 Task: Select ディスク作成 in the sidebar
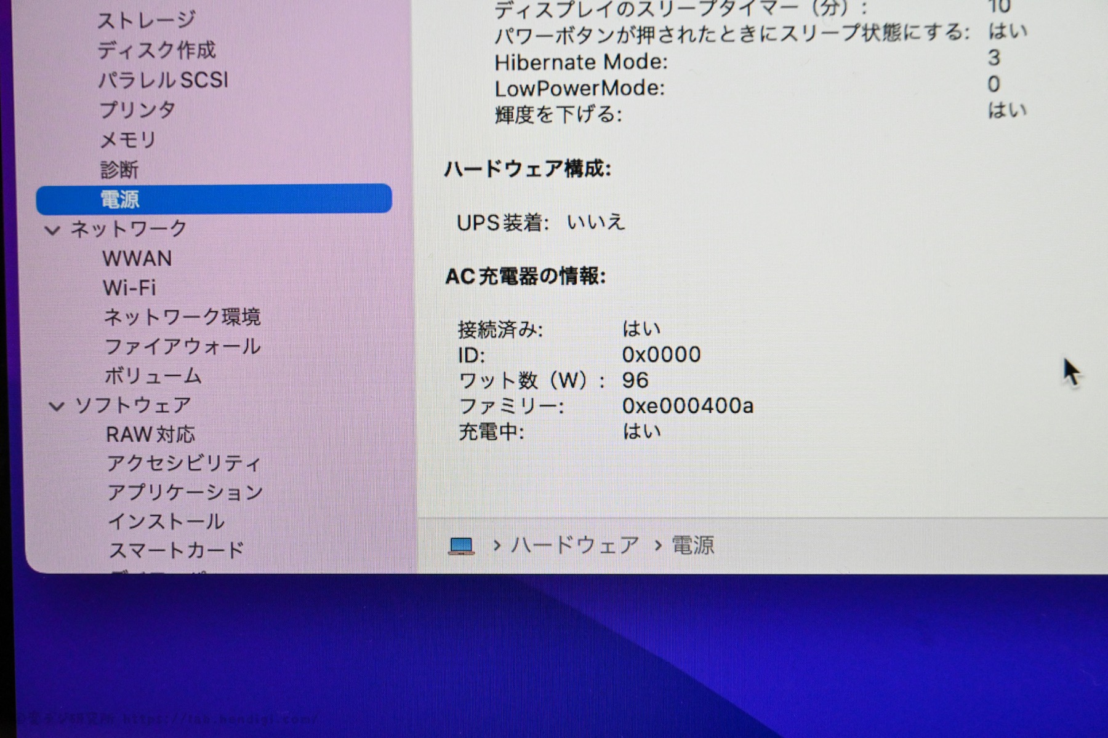pyautogui.click(x=157, y=50)
